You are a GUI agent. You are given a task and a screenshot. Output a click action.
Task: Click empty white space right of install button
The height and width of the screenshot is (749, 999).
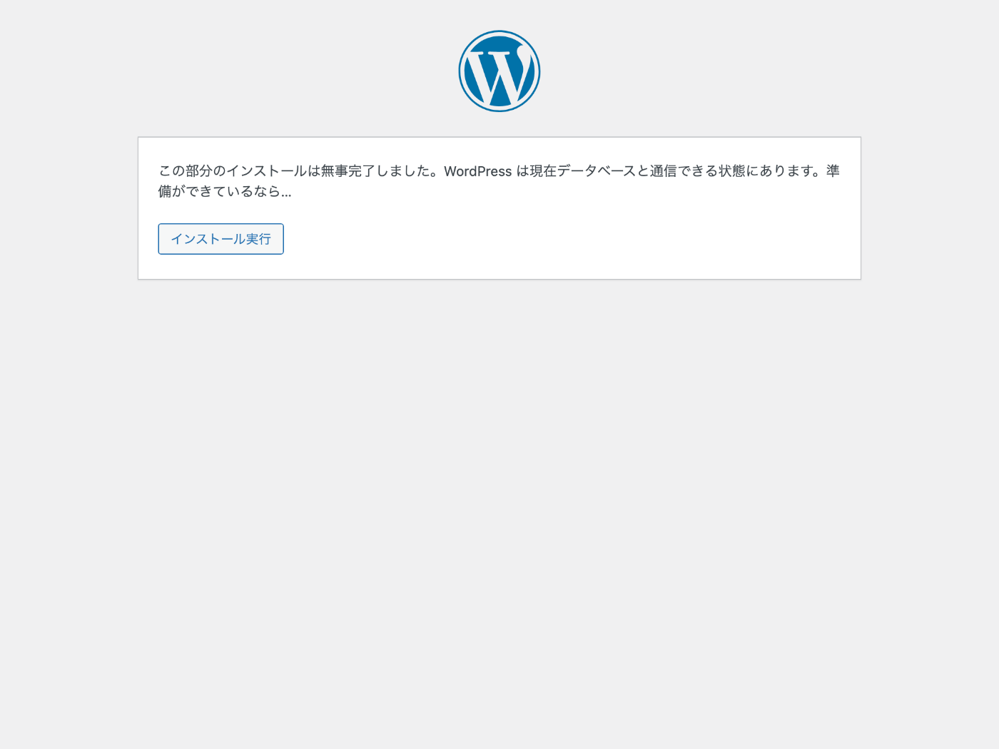(571, 239)
